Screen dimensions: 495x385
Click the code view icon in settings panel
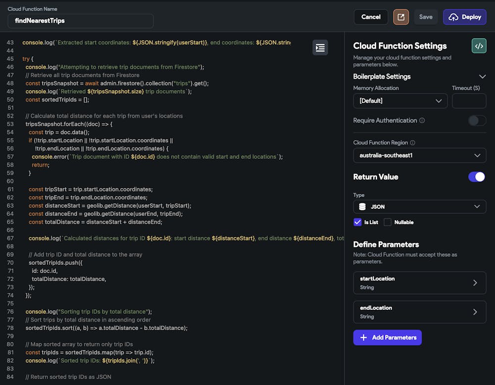pos(479,46)
